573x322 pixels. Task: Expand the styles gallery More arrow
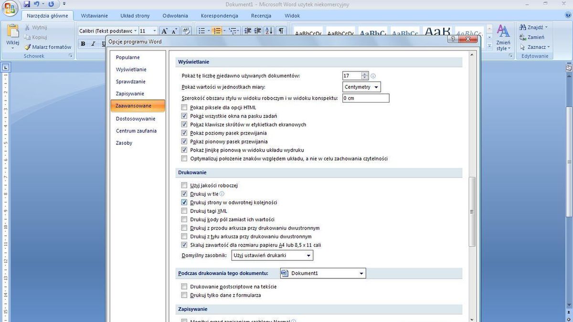(x=489, y=46)
